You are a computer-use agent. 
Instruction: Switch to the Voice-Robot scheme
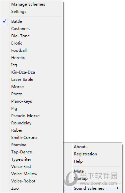point(23,181)
